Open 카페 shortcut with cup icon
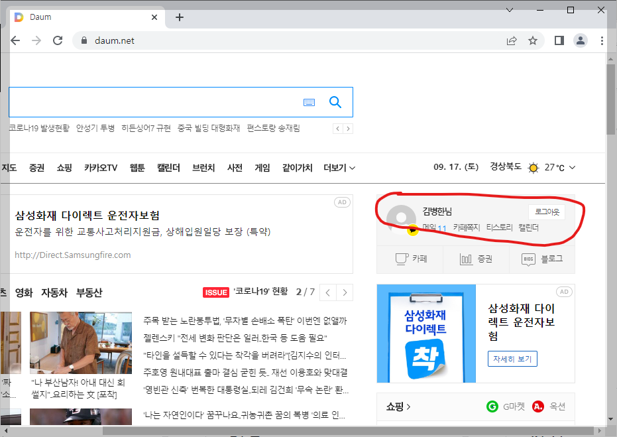617x437 pixels. (x=410, y=259)
